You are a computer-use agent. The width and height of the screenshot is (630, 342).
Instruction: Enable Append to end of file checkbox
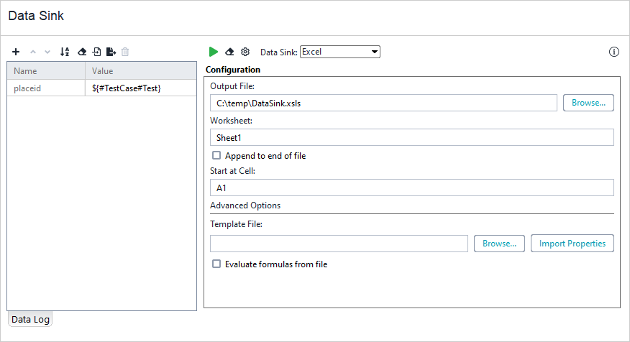click(x=216, y=155)
